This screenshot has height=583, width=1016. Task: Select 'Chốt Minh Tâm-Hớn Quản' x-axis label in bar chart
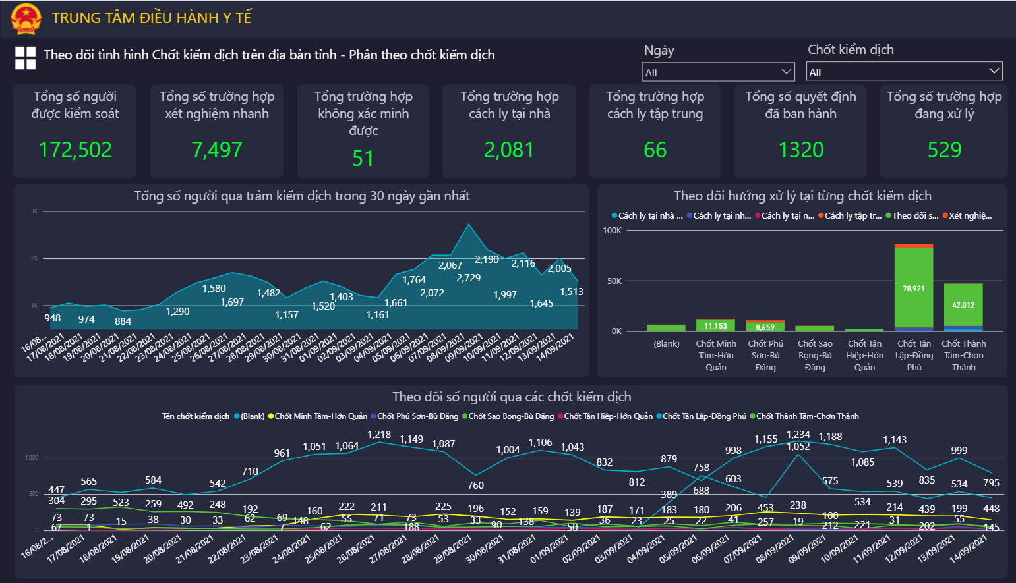point(716,355)
